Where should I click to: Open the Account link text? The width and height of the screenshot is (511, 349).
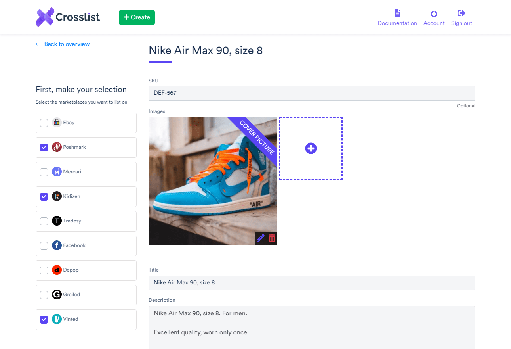click(x=434, y=23)
